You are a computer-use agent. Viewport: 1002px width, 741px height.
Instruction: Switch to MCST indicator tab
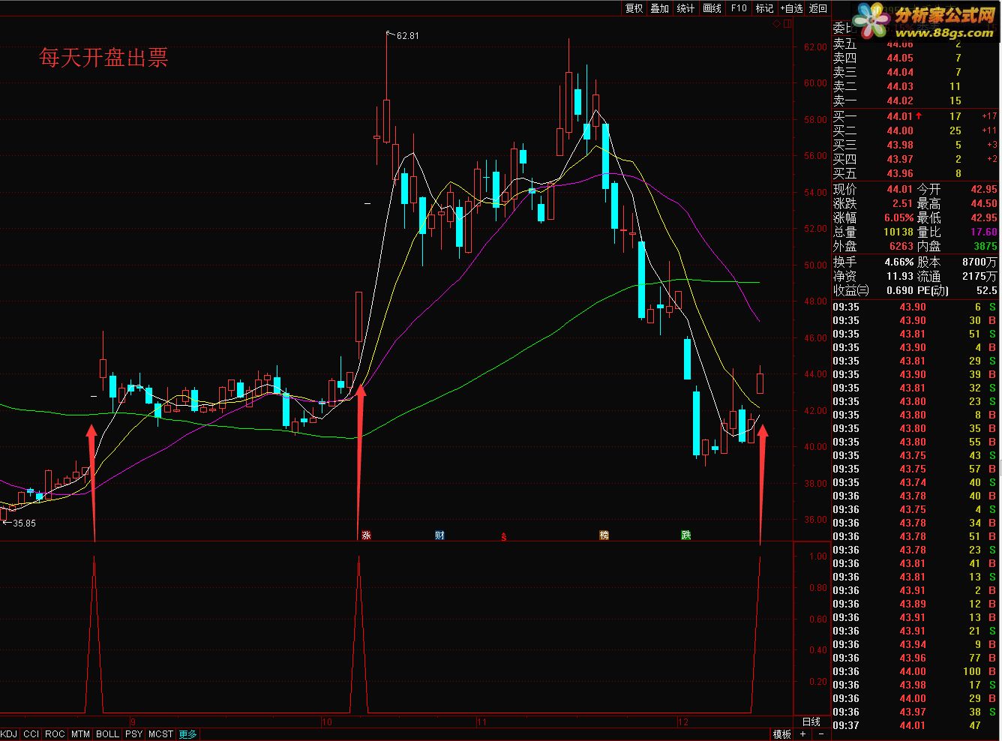(160, 734)
